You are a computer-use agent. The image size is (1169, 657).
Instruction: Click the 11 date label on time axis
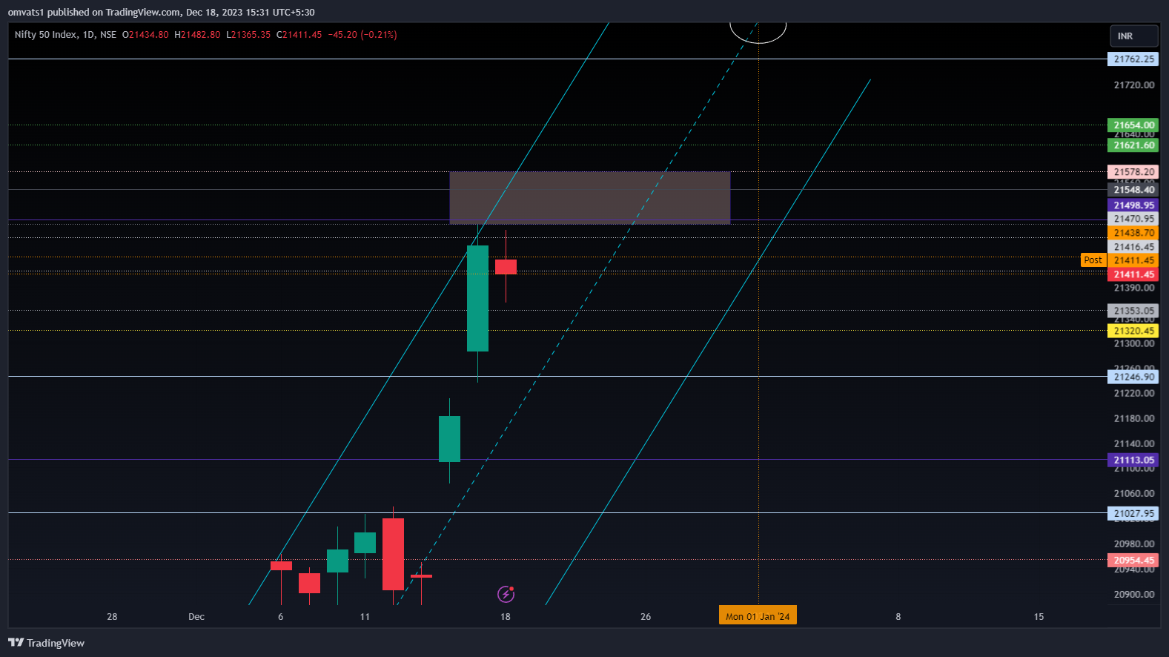point(365,617)
